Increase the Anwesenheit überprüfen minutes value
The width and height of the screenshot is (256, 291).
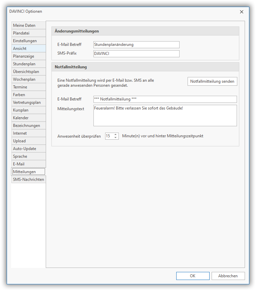(116, 135)
